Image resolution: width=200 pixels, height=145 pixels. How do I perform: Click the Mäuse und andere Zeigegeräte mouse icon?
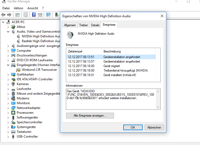pyautogui.click(x=13, y=94)
